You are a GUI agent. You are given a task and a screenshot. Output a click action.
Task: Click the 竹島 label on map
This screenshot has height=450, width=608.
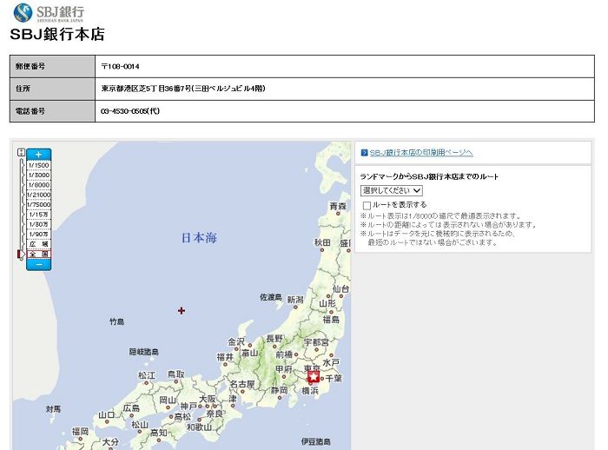coord(116,321)
